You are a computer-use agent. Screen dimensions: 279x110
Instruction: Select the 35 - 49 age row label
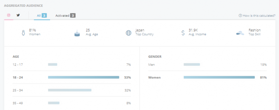[18, 103]
